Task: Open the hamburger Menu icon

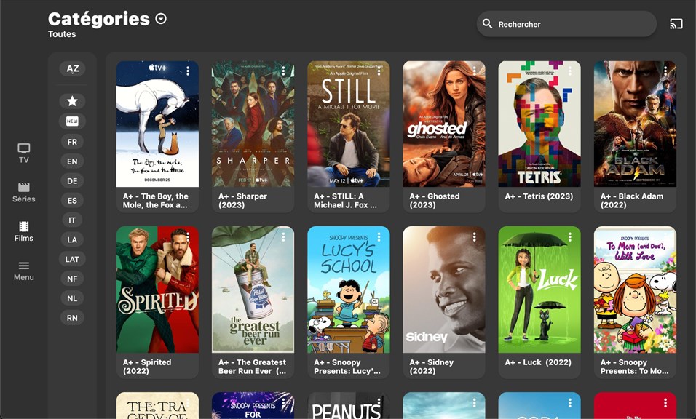Action: coord(23,266)
